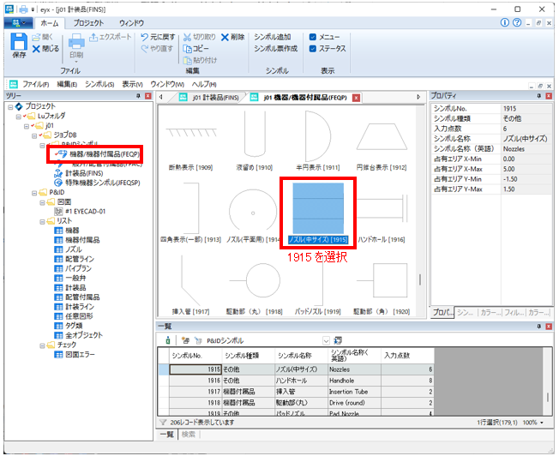Click the application menu button left of ホーム
The height and width of the screenshot is (456, 559).
pyautogui.click(x=19, y=23)
